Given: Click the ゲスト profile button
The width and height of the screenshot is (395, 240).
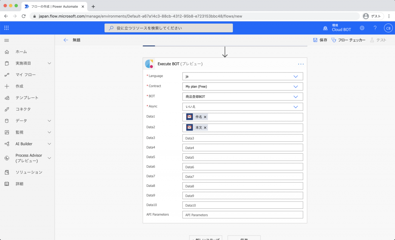Looking at the screenshot, I should tap(373, 16).
